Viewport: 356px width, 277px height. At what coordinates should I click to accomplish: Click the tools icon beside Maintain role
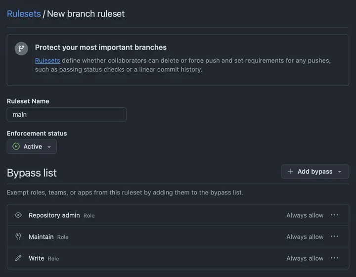(x=18, y=236)
